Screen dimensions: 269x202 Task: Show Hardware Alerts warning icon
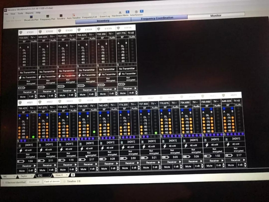(120, 13)
